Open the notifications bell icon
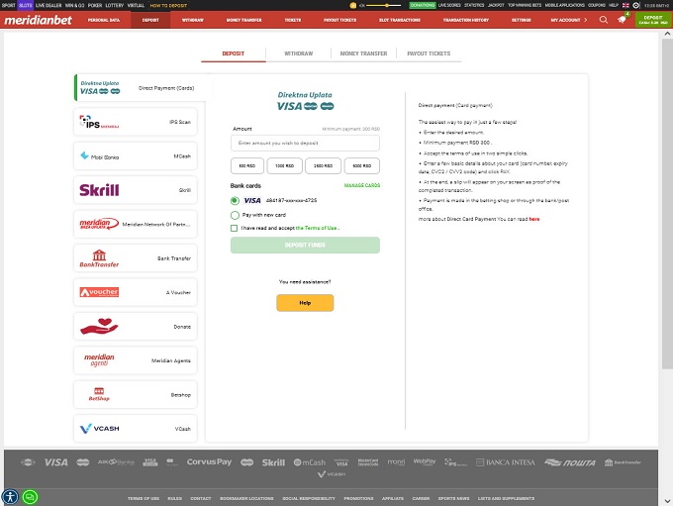This screenshot has width=673, height=506. [622, 19]
